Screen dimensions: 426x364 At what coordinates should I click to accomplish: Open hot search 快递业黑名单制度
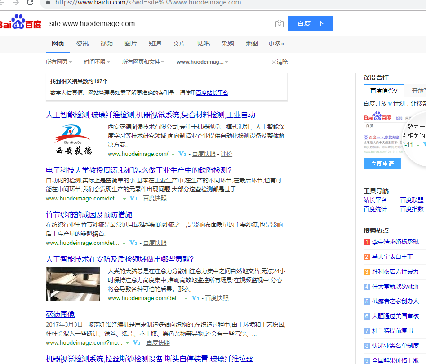click(395, 346)
